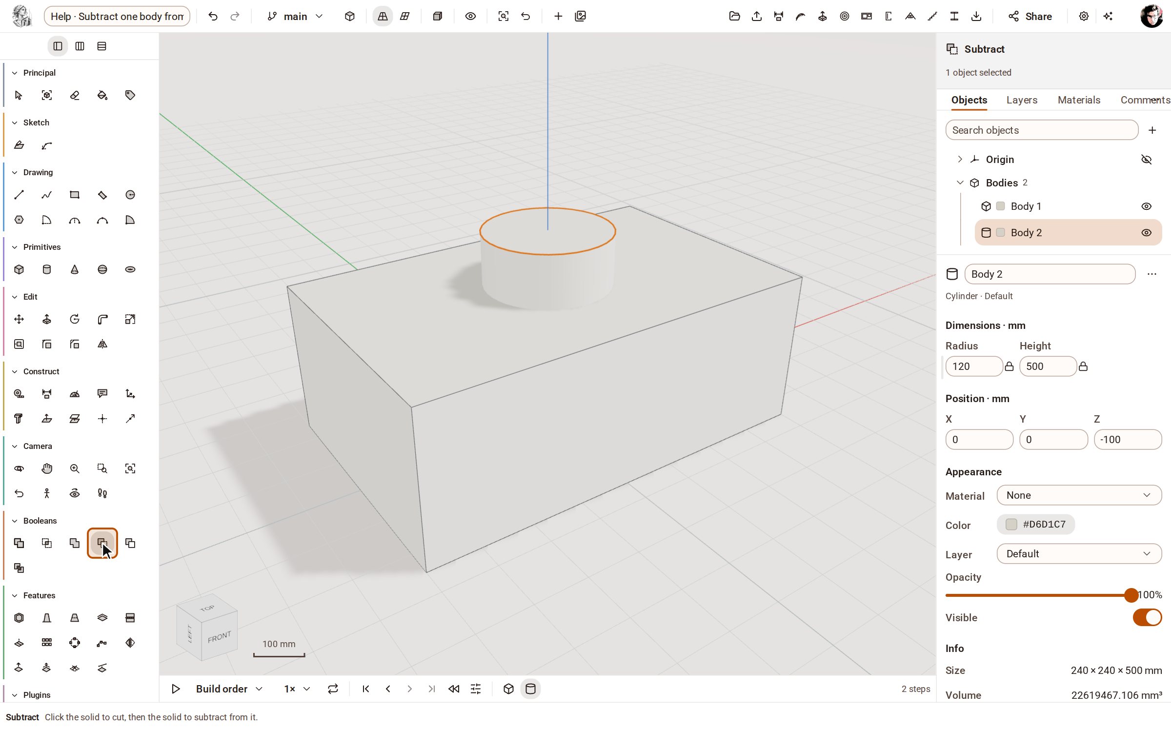Choose the Eraser tool in Principal
1171x732 pixels.
point(75,95)
